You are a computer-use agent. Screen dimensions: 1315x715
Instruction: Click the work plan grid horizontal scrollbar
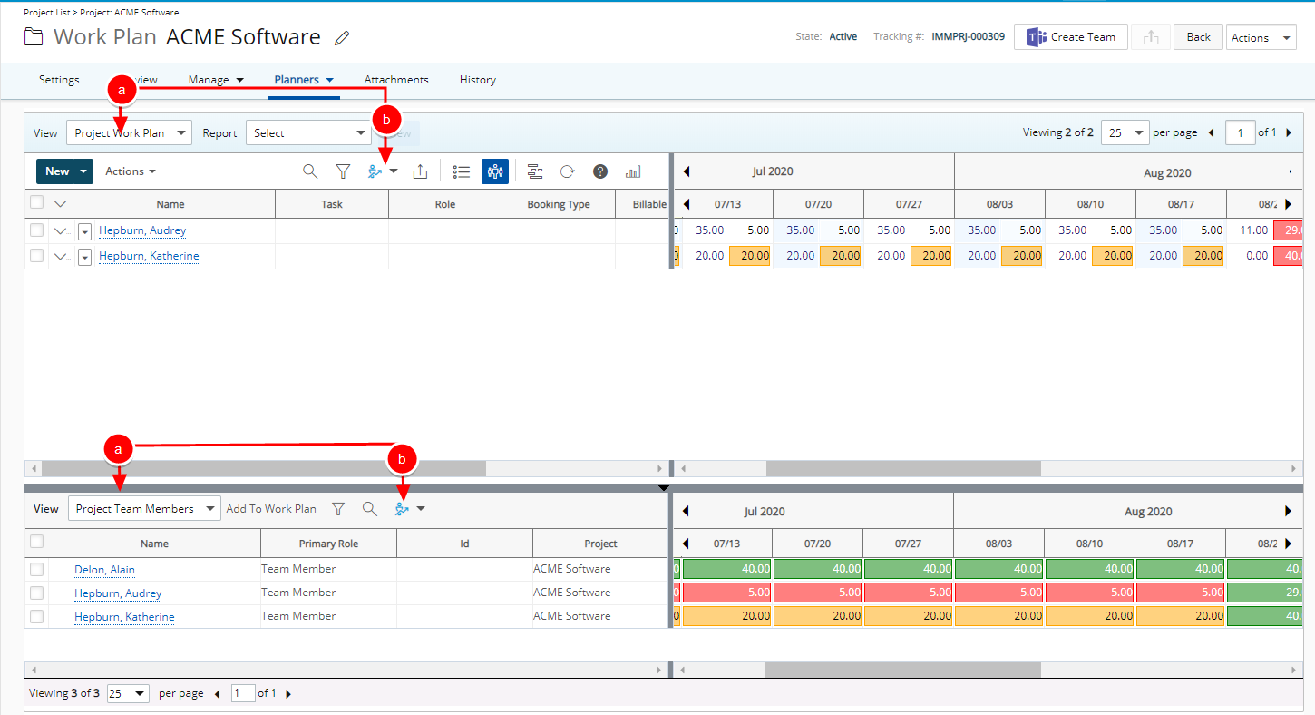(x=263, y=469)
